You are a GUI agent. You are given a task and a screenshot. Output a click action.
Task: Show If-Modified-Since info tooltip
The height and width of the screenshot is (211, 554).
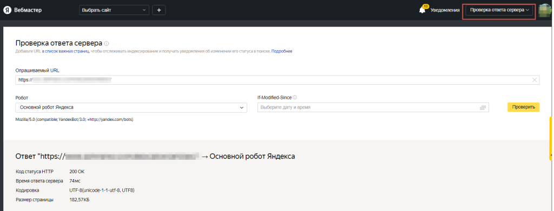coord(295,98)
